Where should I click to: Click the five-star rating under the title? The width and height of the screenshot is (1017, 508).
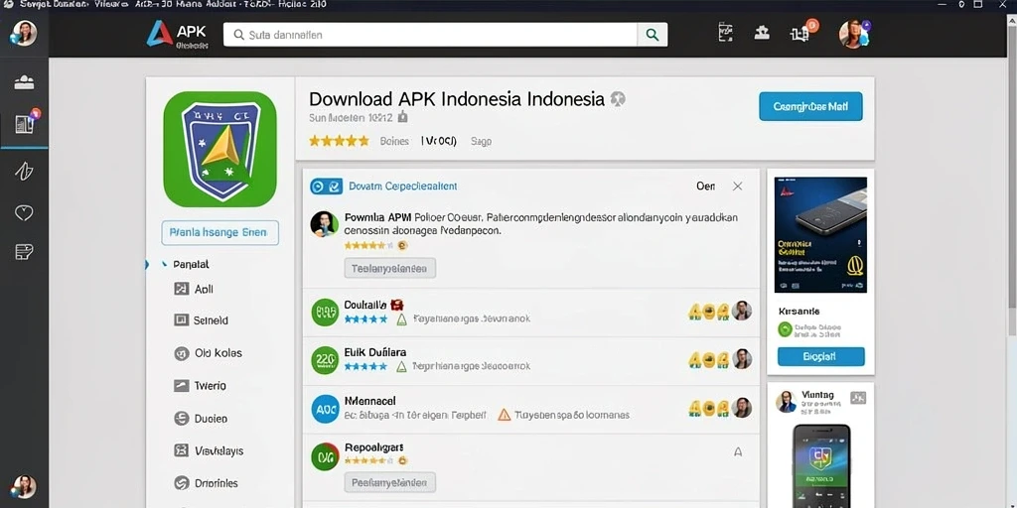339,141
